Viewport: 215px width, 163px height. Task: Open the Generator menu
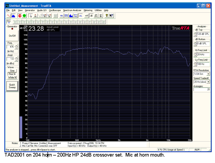point(30,10)
